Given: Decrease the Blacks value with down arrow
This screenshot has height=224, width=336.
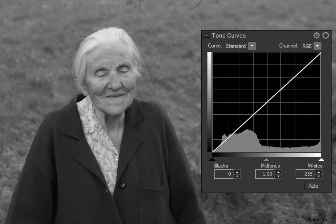Looking at the screenshot, I should click(x=237, y=176).
